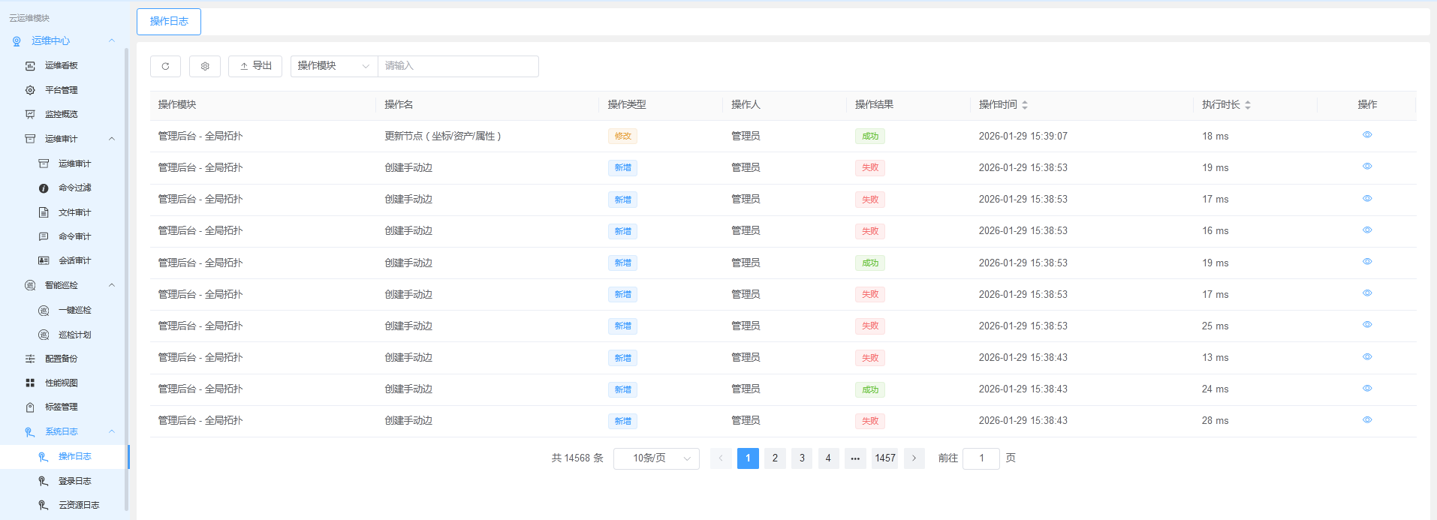Viewport: 1437px width, 520px height.
Task: Open 登录日志 in the sidebar menu
Action: [74, 481]
